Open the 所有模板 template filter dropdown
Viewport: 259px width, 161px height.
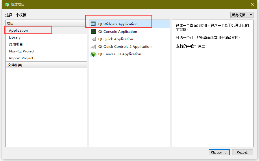(242, 15)
